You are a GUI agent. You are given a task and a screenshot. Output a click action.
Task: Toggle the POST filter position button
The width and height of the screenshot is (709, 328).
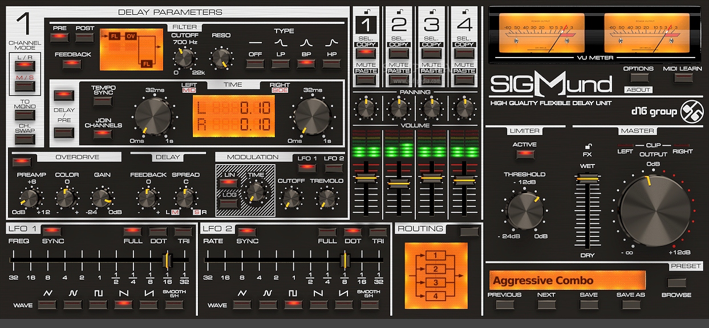point(84,38)
